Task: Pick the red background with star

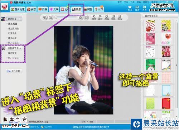Action: coord(166,103)
